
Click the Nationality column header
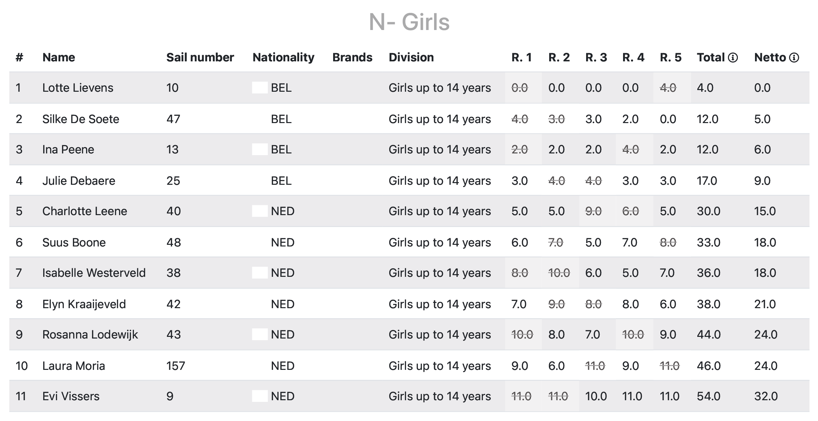(283, 57)
